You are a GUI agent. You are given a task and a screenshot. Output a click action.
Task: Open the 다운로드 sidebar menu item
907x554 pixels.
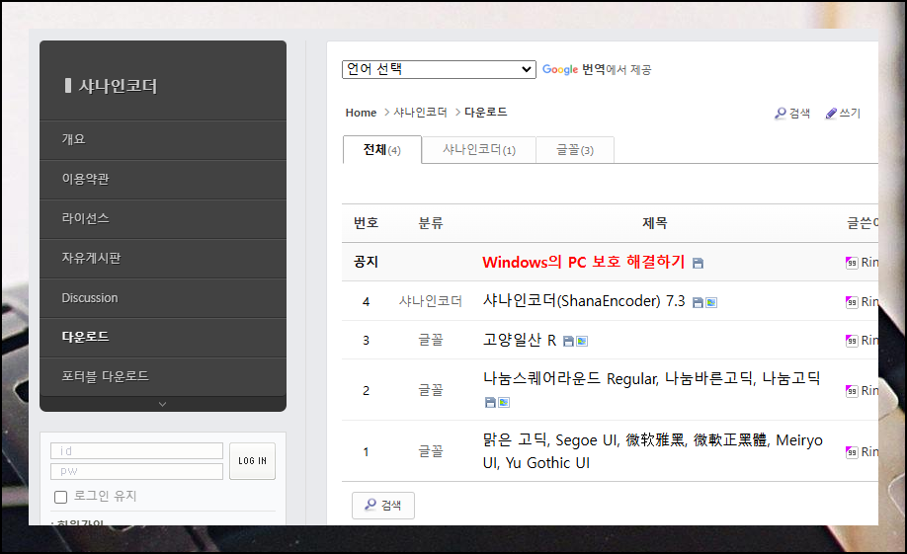[x=163, y=337]
